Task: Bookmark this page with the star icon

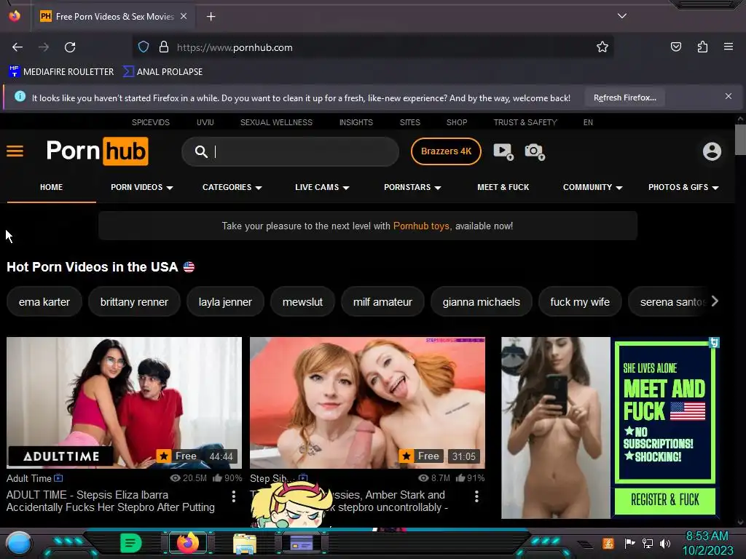Action: (x=602, y=47)
